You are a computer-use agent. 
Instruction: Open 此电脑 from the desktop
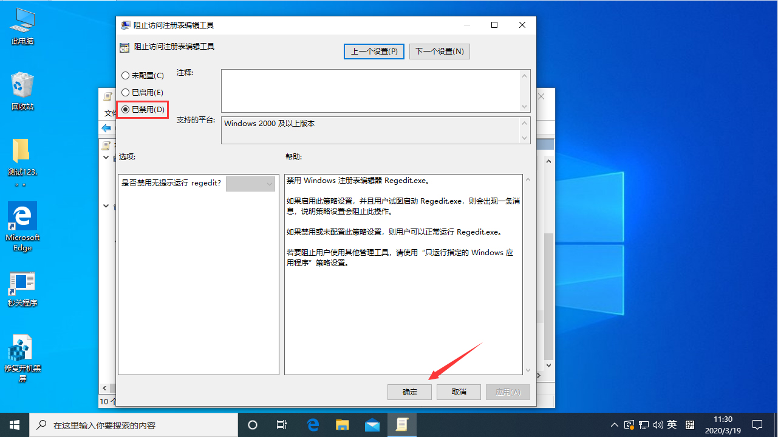click(x=22, y=24)
